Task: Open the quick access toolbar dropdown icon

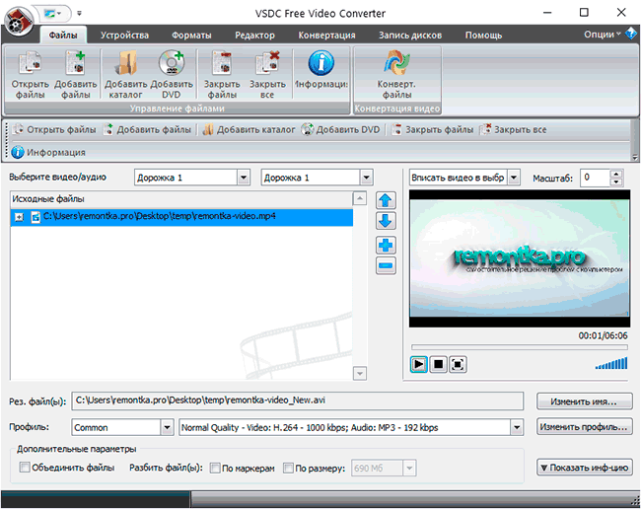Action: (79, 14)
